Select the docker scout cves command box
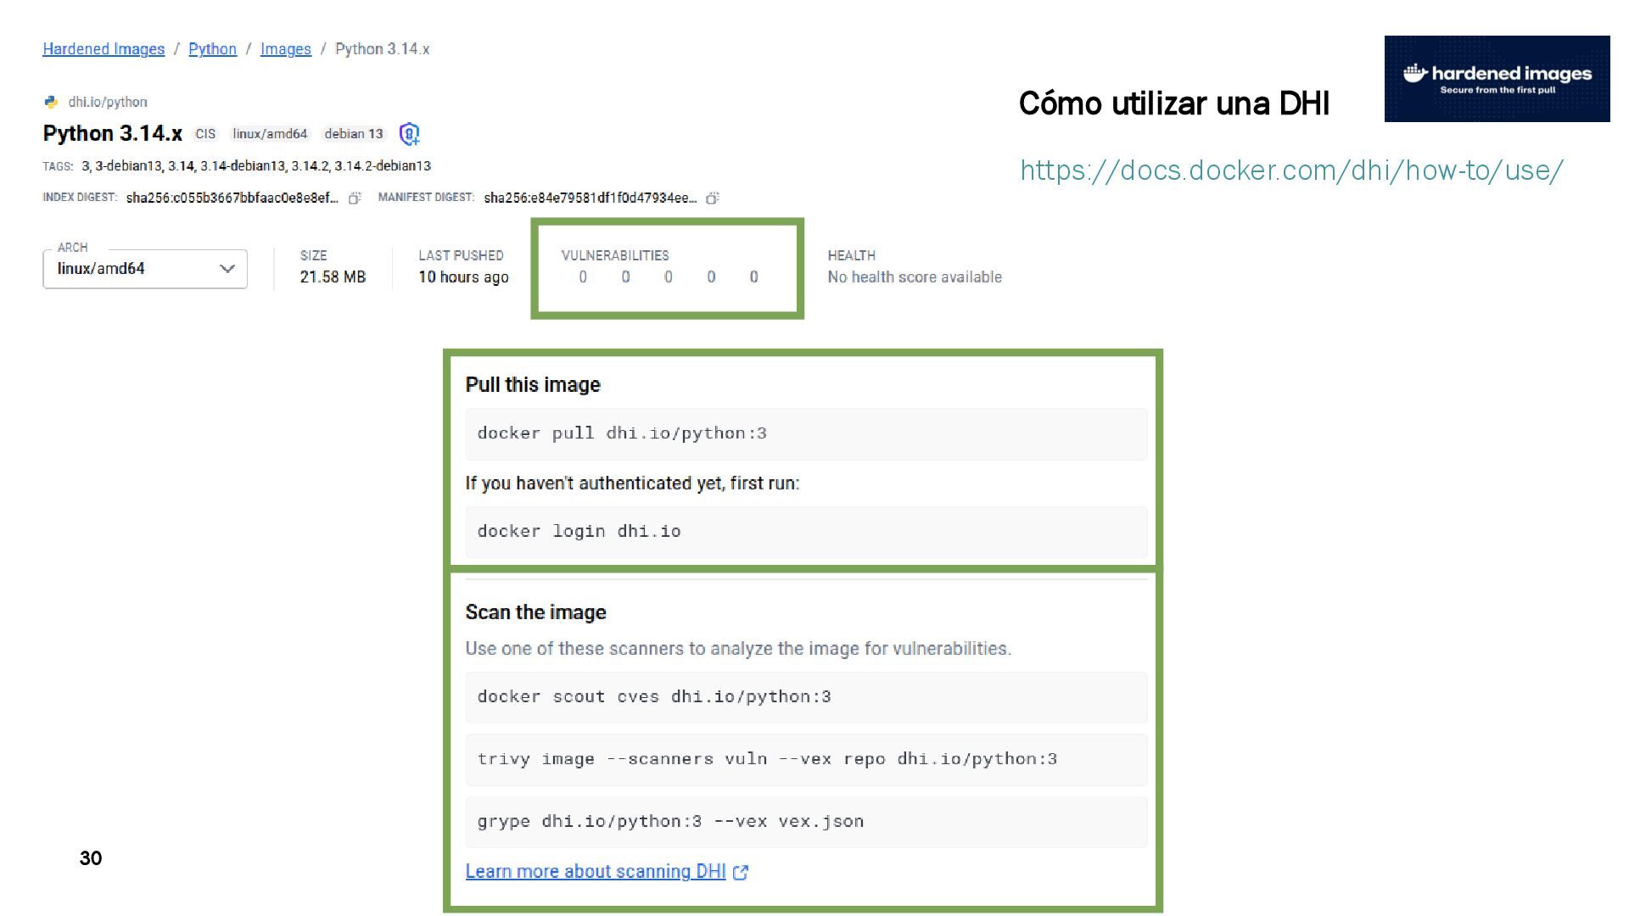 tap(806, 697)
